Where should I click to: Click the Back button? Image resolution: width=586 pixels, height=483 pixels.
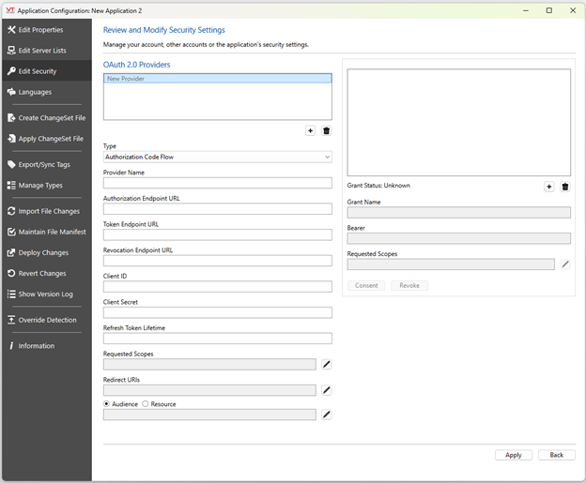click(556, 455)
